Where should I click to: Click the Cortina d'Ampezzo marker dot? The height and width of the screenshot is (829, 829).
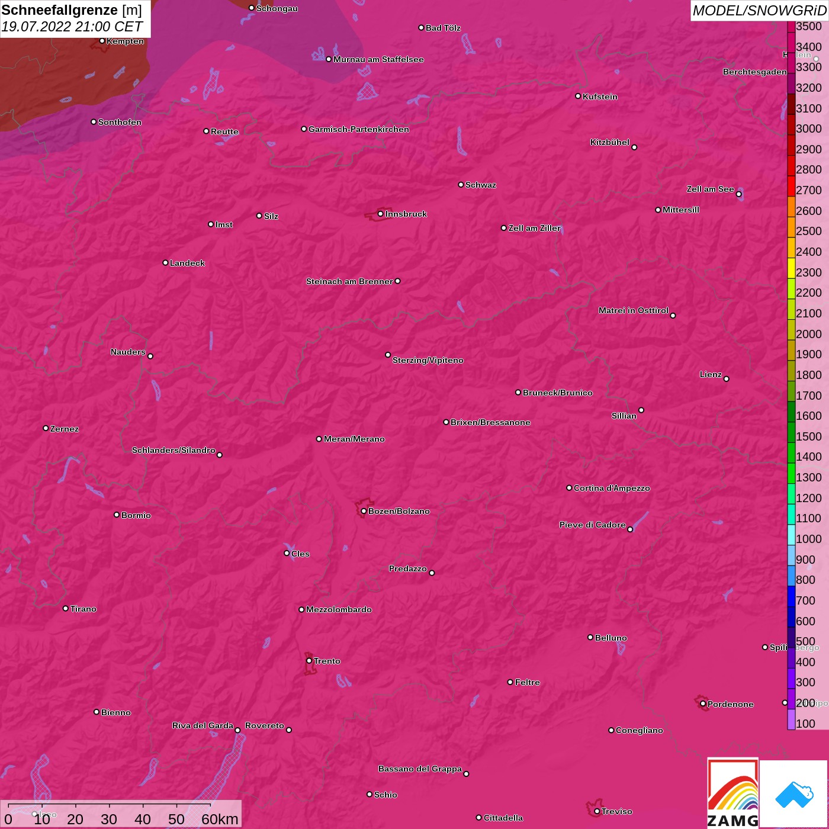tap(569, 488)
